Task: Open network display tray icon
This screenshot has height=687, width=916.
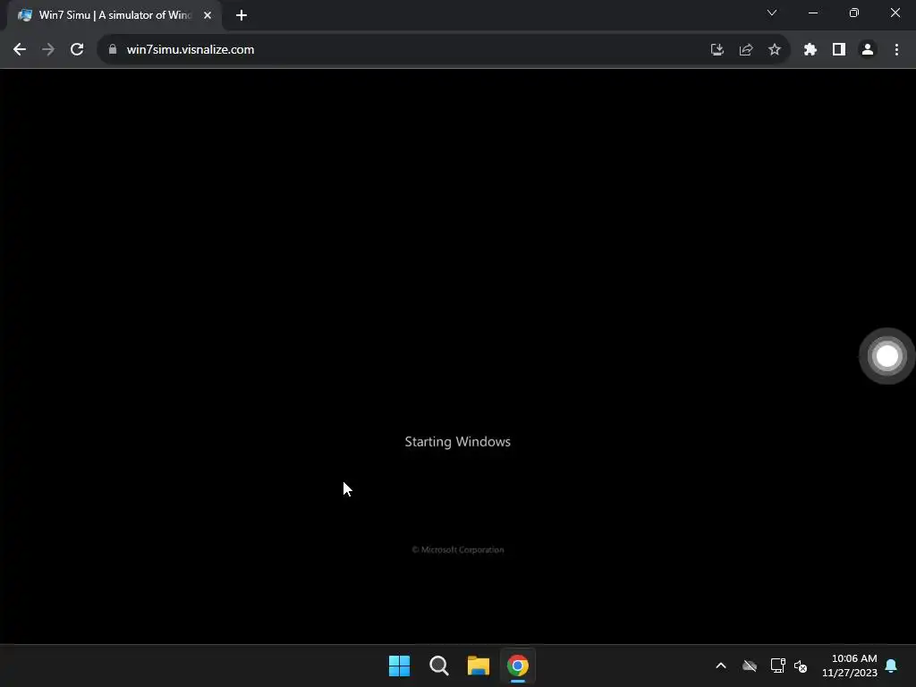Action: click(778, 666)
